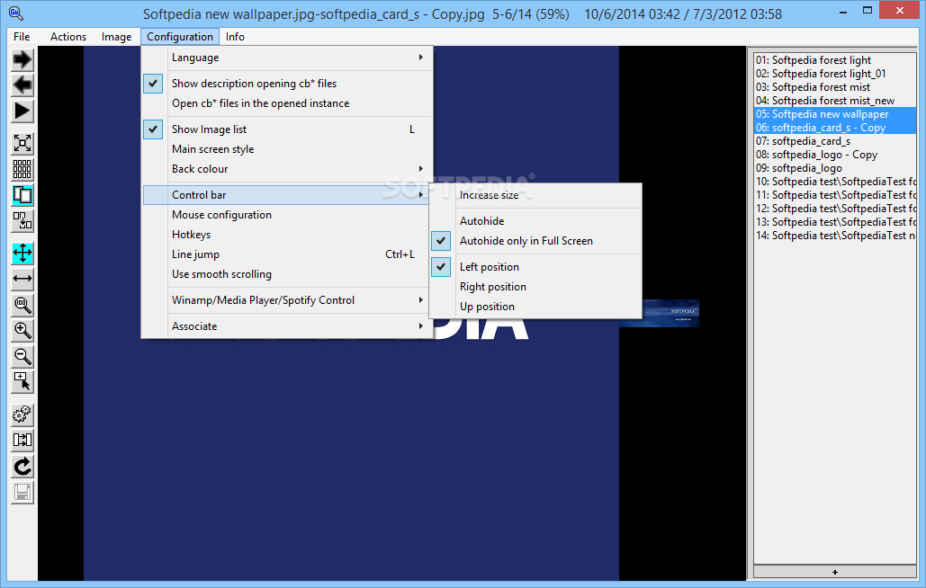This screenshot has height=588, width=926.
Task: Open the Hotkeys settings
Action: [x=287, y=235]
